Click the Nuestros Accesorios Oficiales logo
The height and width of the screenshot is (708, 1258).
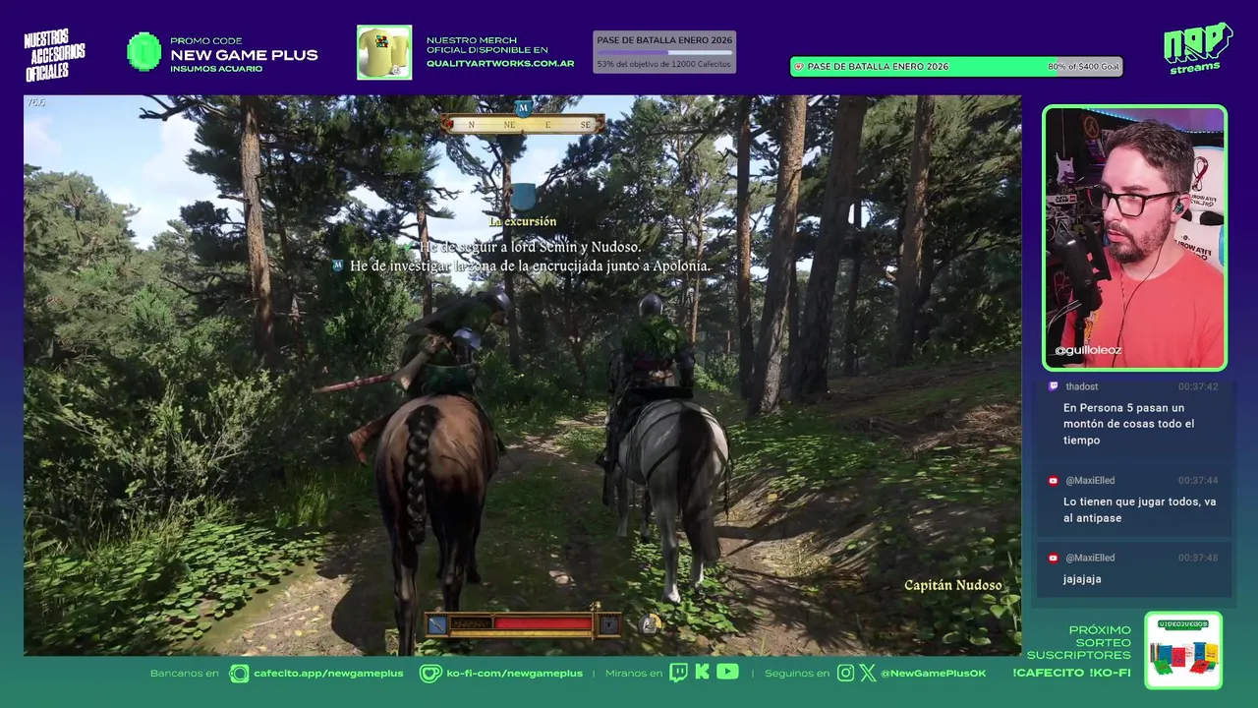coord(54,55)
